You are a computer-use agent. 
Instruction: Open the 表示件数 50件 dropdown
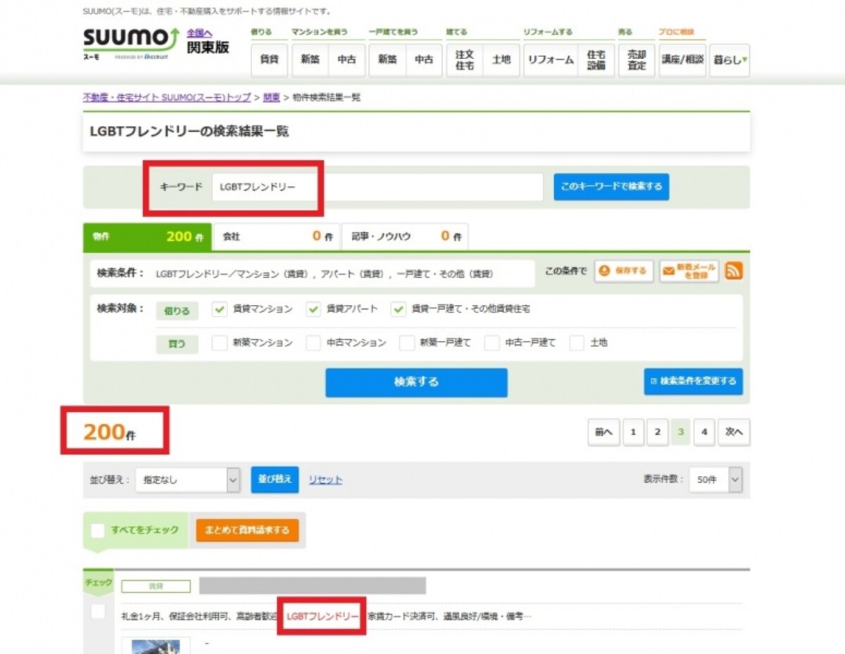tap(715, 479)
